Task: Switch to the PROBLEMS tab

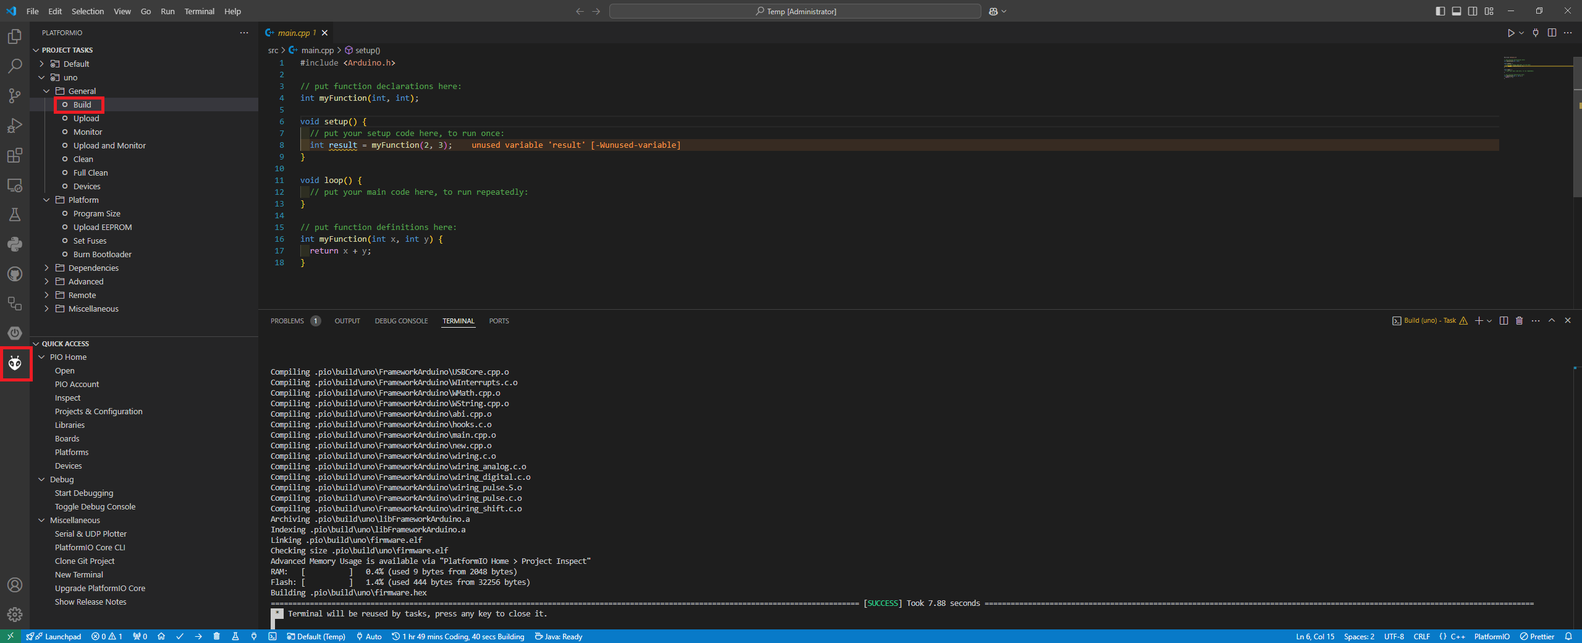Action: tap(287, 321)
